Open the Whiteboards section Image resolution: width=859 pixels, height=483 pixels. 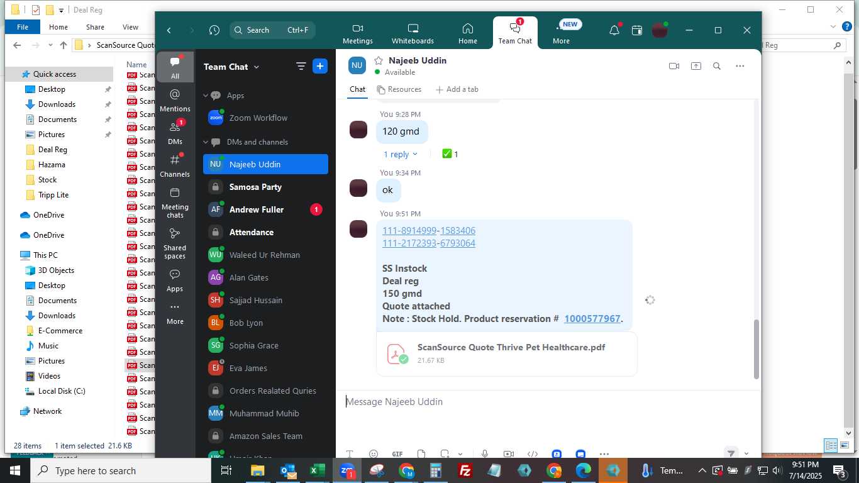(x=413, y=33)
